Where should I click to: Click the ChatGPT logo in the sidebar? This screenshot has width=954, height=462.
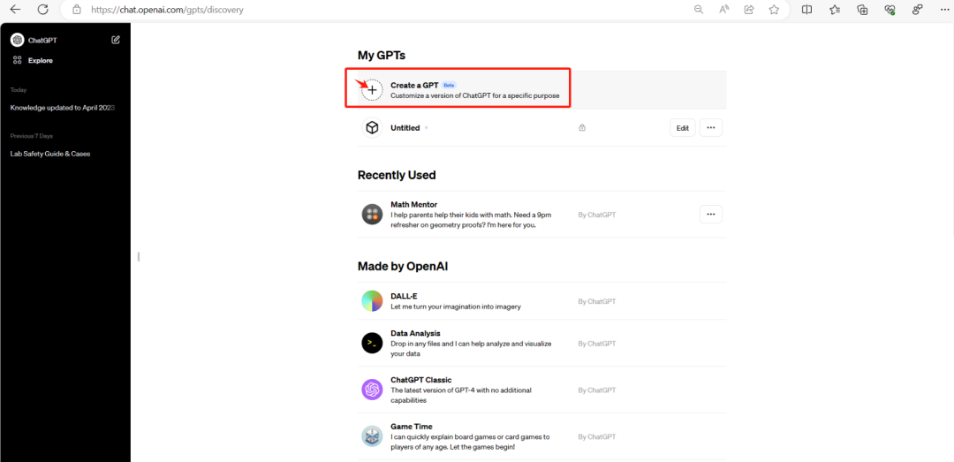pyautogui.click(x=17, y=40)
